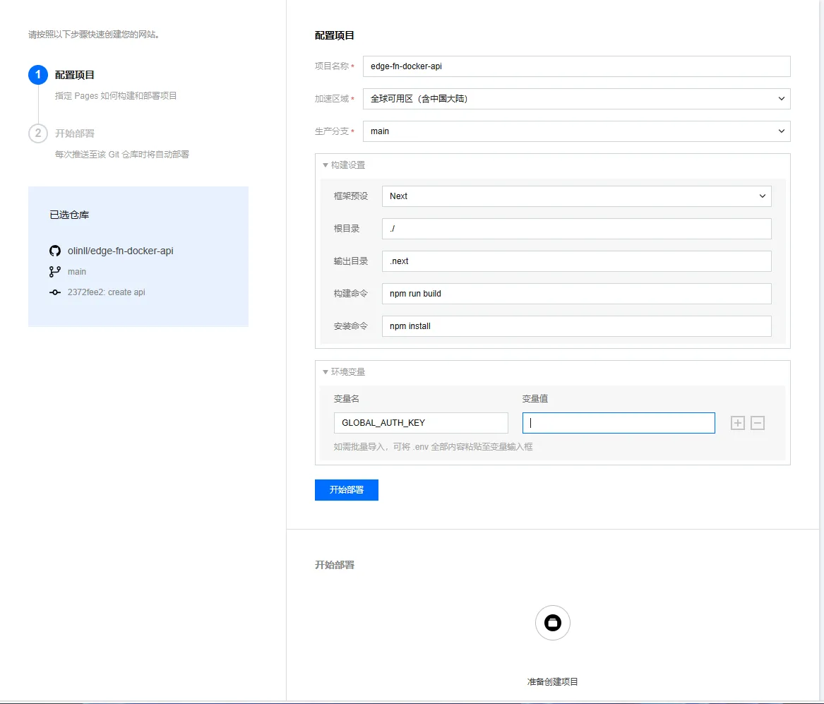Open the 框架预设 framework preset dropdown
The height and width of the screenshot is (704, 824).
[576, 196]
